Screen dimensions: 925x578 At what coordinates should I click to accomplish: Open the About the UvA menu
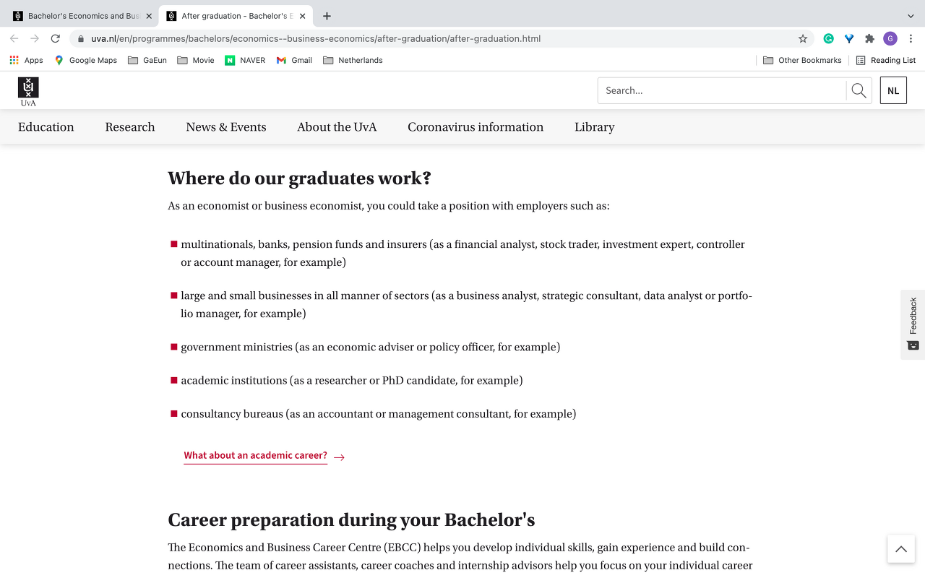337,127
